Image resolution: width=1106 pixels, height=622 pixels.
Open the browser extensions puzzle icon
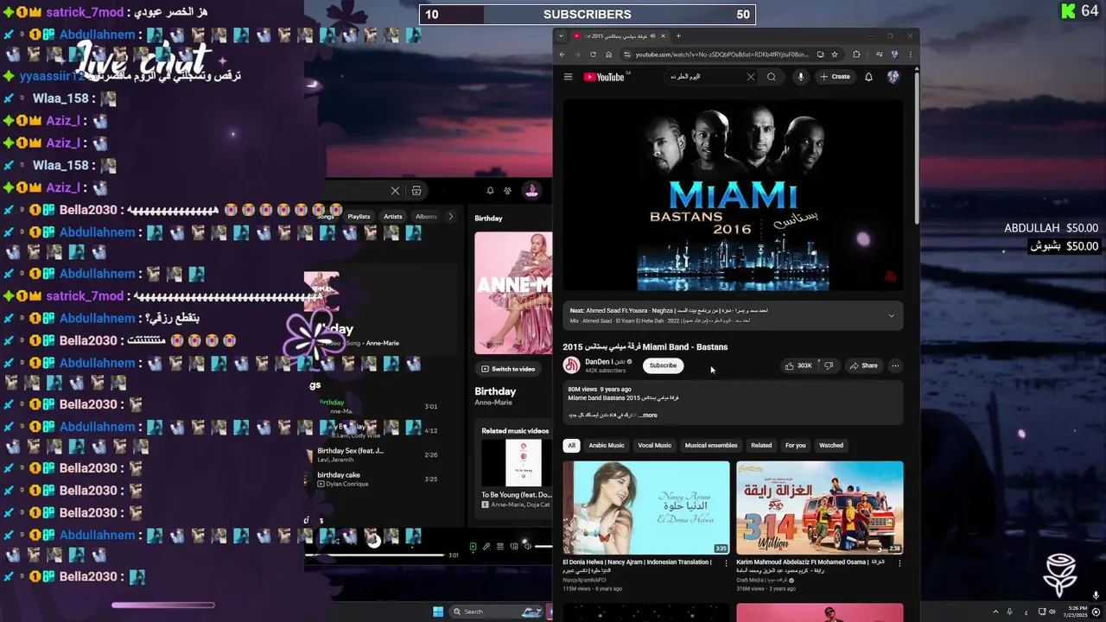tap(856, 54)
